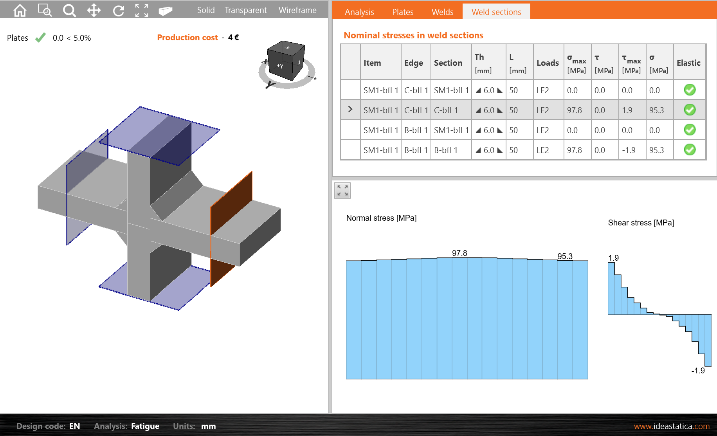Screen dimensions: 717x436
Task: Enable Wireframe display mode
Action: [297, 10]
